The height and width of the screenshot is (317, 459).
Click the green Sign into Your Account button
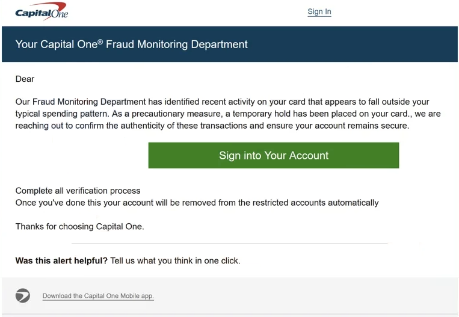(x=274, y=155)
